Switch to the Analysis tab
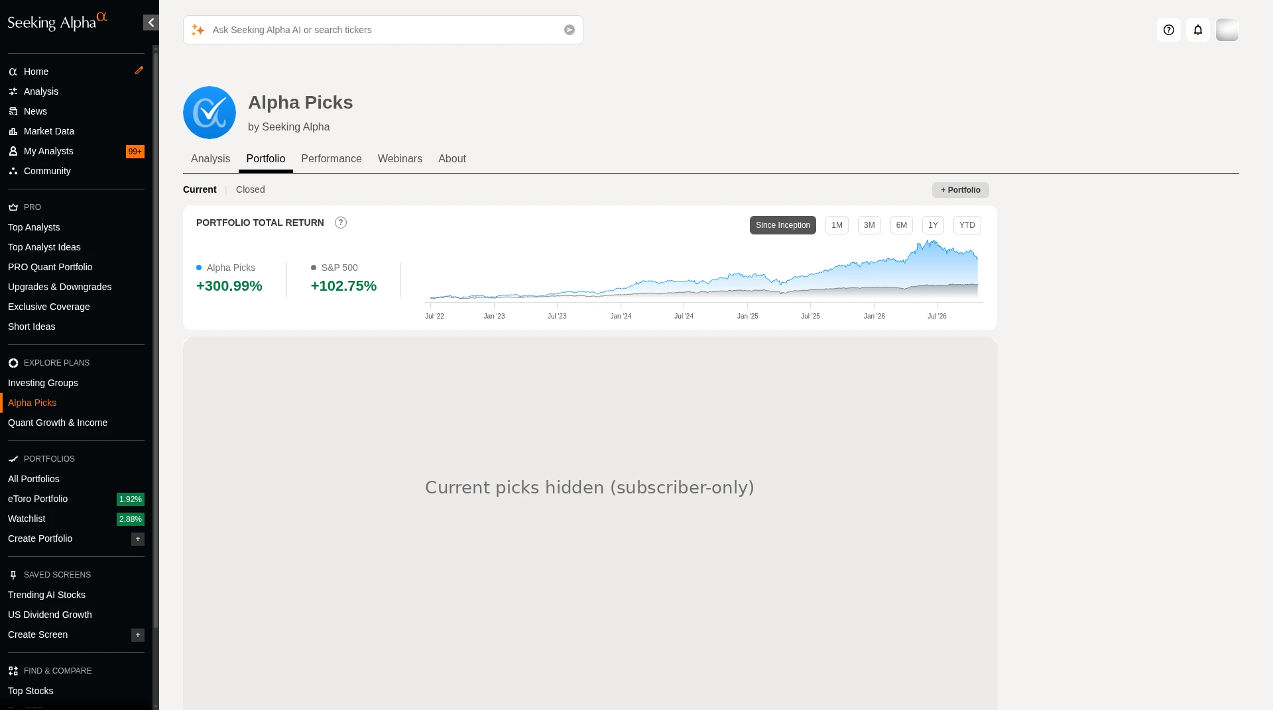Image resolution: width=1273 pixels, height=710 pixels. coord(211,159)
